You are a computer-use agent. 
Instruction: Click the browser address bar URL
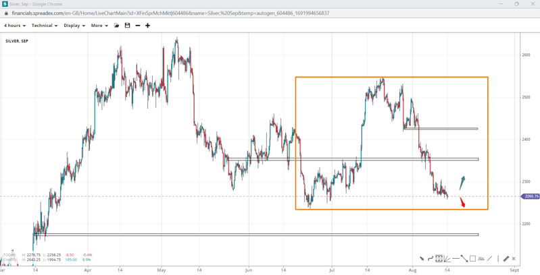point(170,13)
